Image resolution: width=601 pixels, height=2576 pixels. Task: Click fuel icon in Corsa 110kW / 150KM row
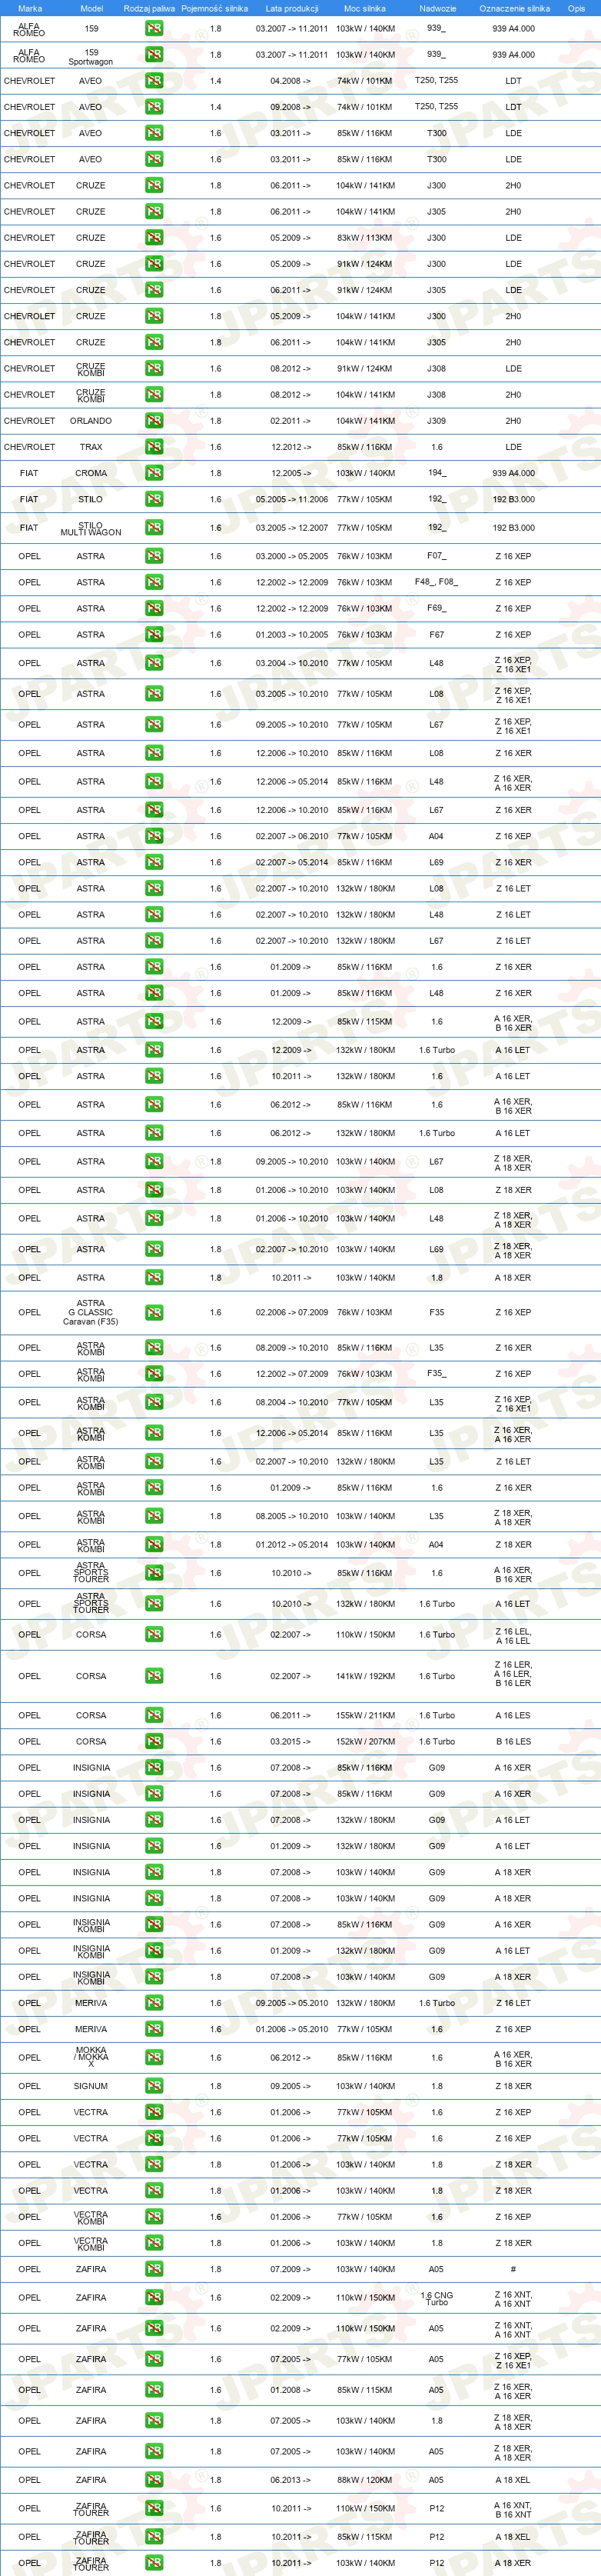(154, 1635)
